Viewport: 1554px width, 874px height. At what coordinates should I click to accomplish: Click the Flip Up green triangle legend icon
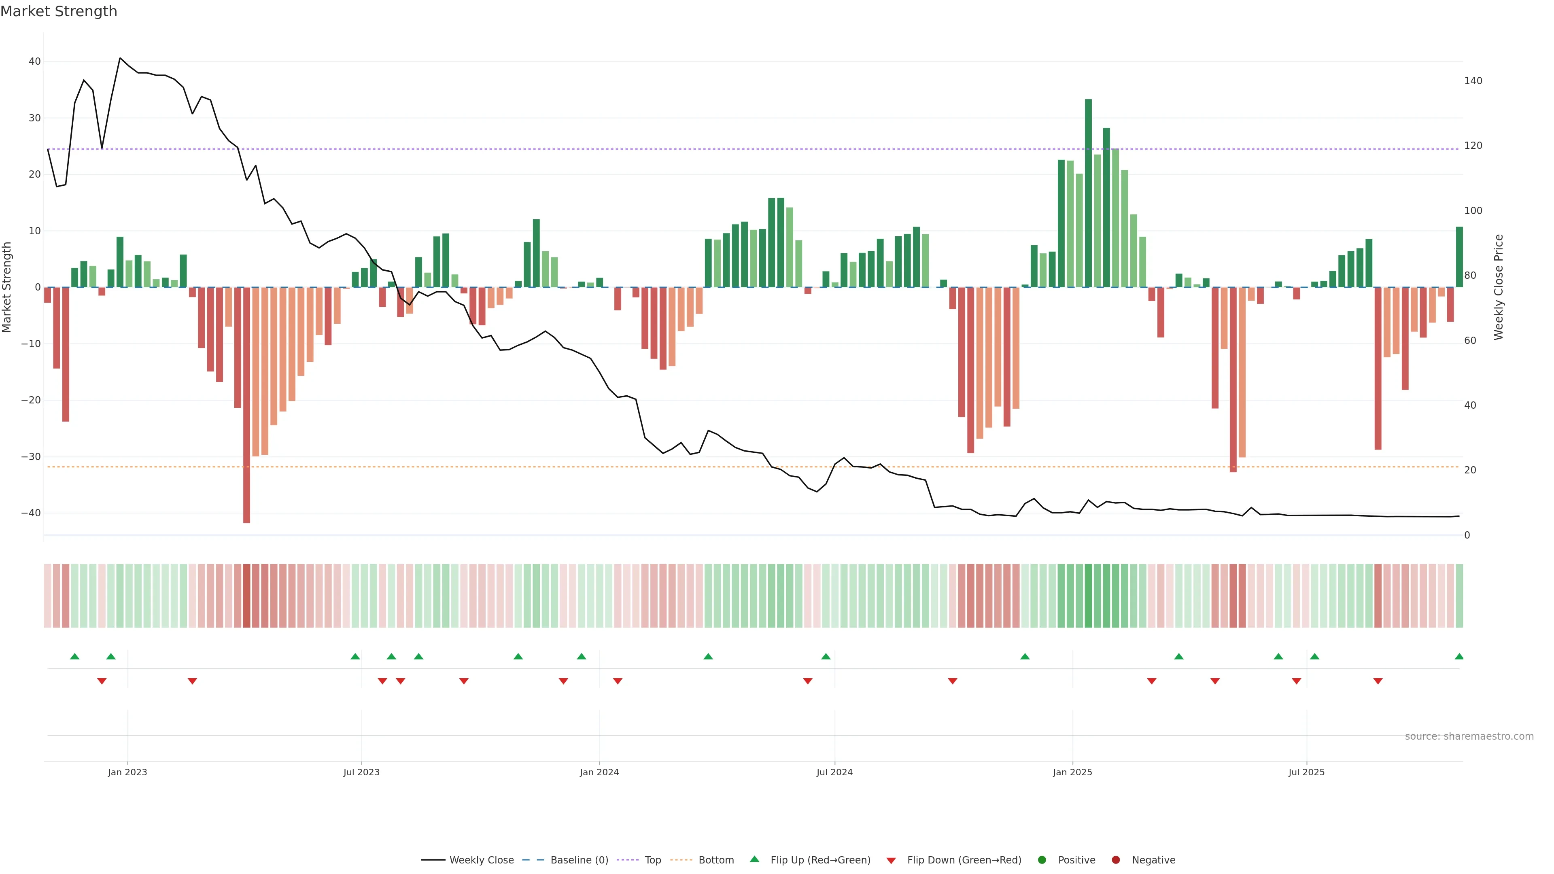[x=754, y=859]
